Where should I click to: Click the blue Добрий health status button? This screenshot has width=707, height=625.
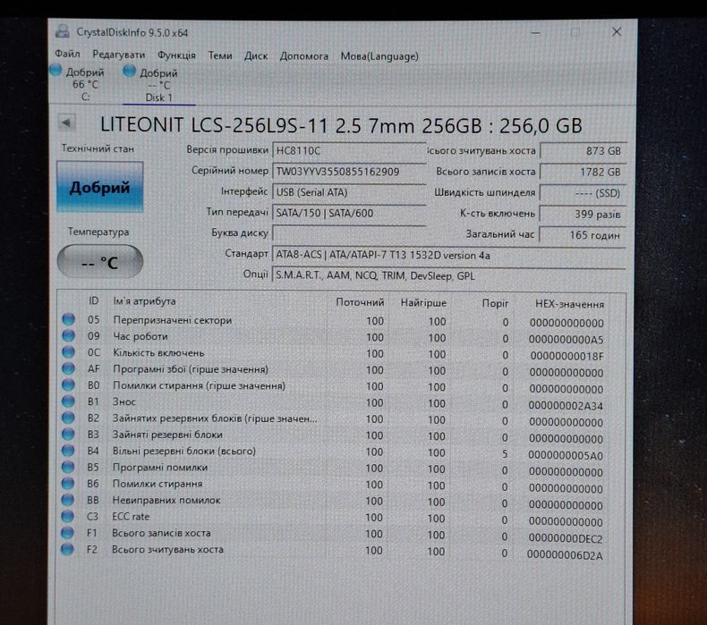click(x=99, y=187)
